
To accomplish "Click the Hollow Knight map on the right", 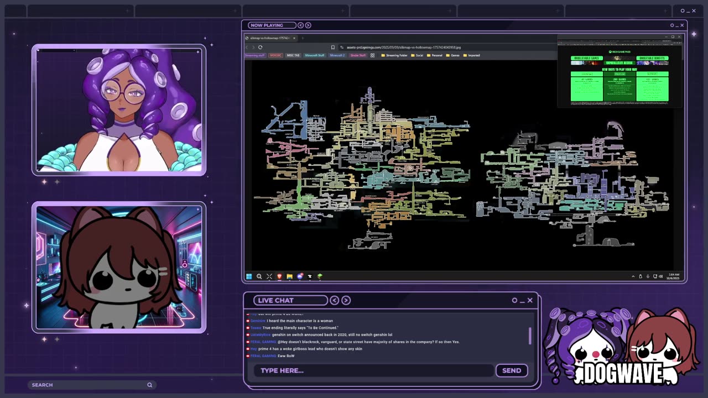I will [572, 185].
